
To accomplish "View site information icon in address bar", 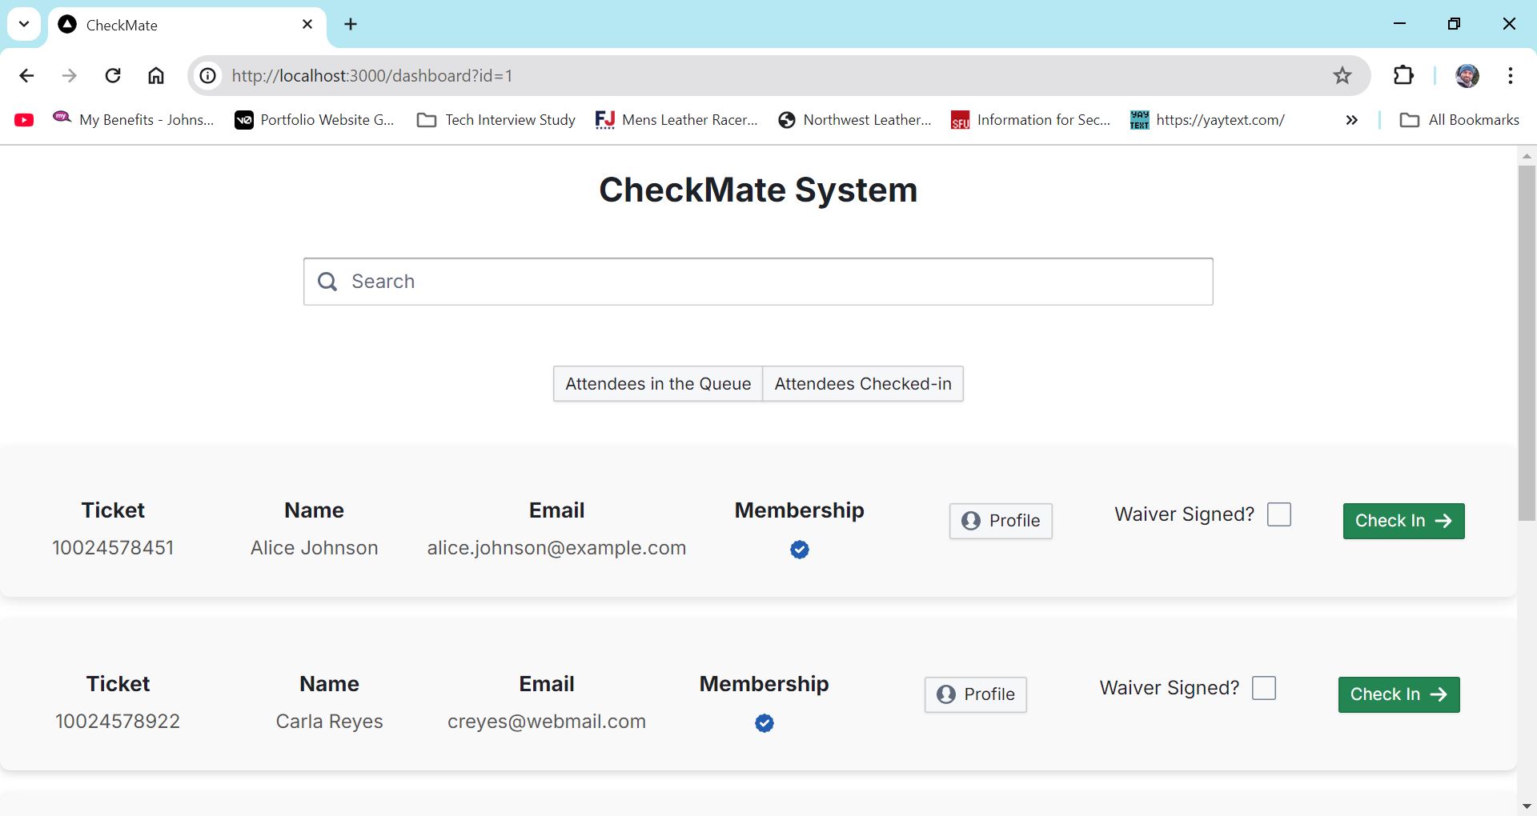I will pyautogui.click(x=208, y=75).
